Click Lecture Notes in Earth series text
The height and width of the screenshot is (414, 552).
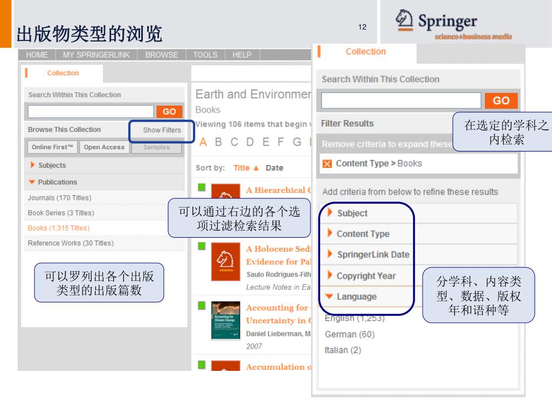279,287
